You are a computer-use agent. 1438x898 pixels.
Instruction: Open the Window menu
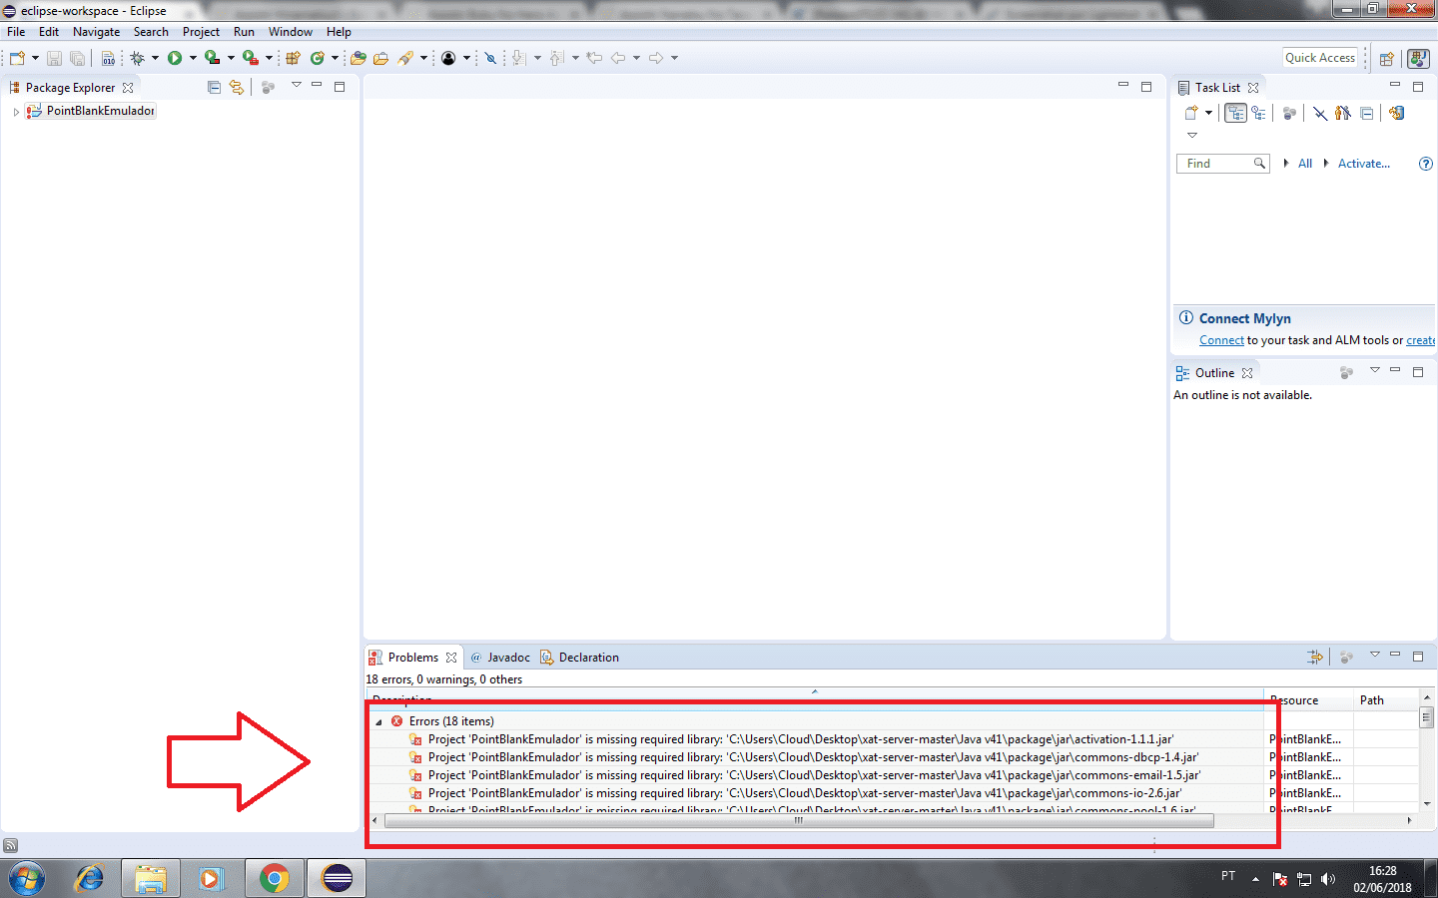coord(291,32)
